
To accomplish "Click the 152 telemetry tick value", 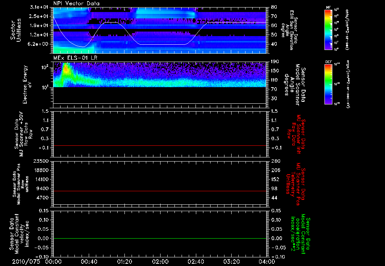I will (276, 179).
